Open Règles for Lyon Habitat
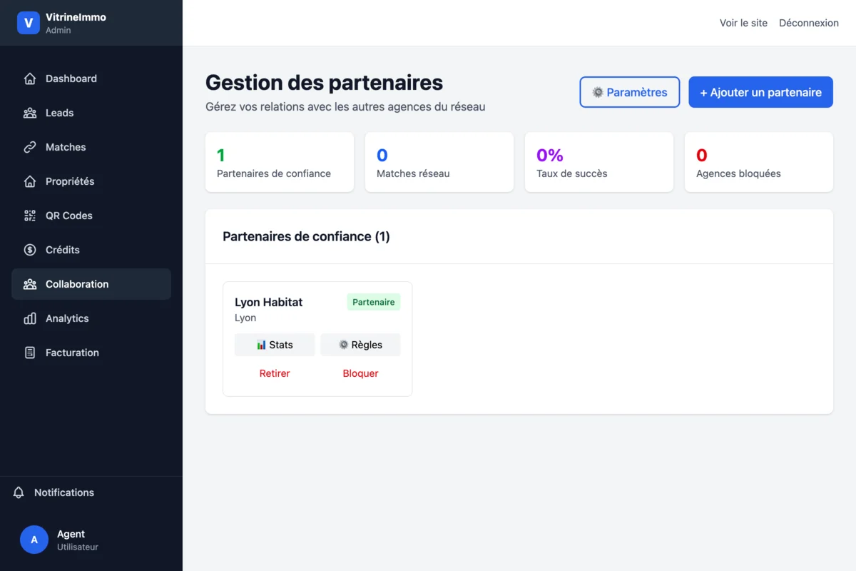 [360, 345]
